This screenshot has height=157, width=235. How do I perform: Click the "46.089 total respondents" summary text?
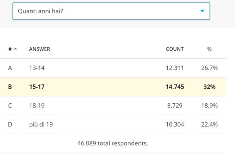point(113,143)
